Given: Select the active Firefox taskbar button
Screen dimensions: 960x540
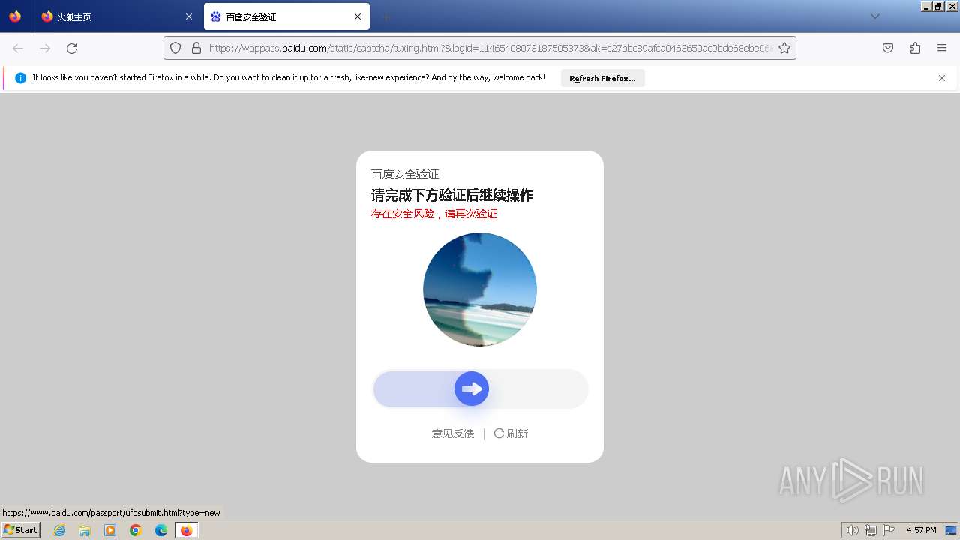Looking at the screenshot, I should click(x=187, y=530).
